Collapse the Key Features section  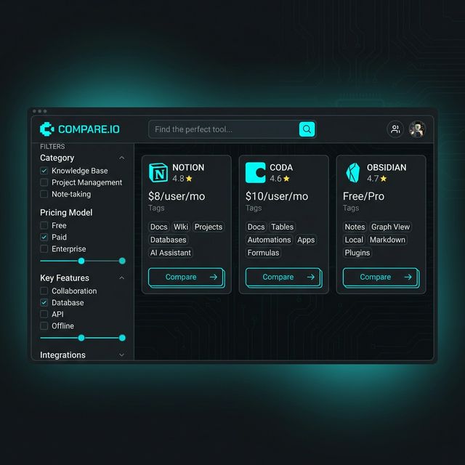(121, 278)
